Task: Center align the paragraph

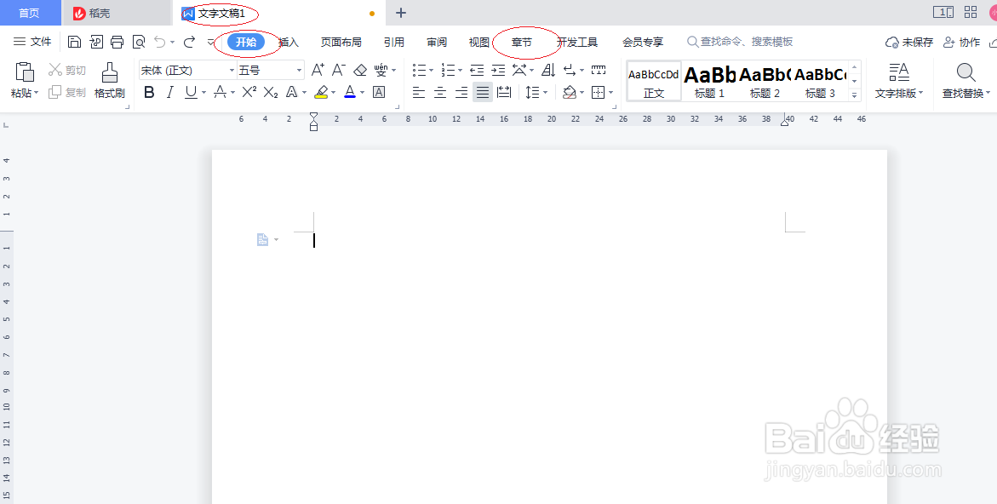Action: click(440, 93)
